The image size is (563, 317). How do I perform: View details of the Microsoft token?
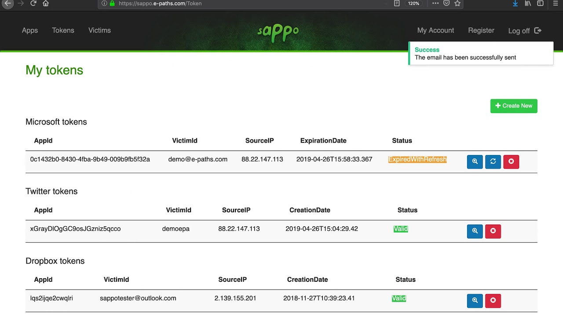pyautogui.click(x=475, y=162)
